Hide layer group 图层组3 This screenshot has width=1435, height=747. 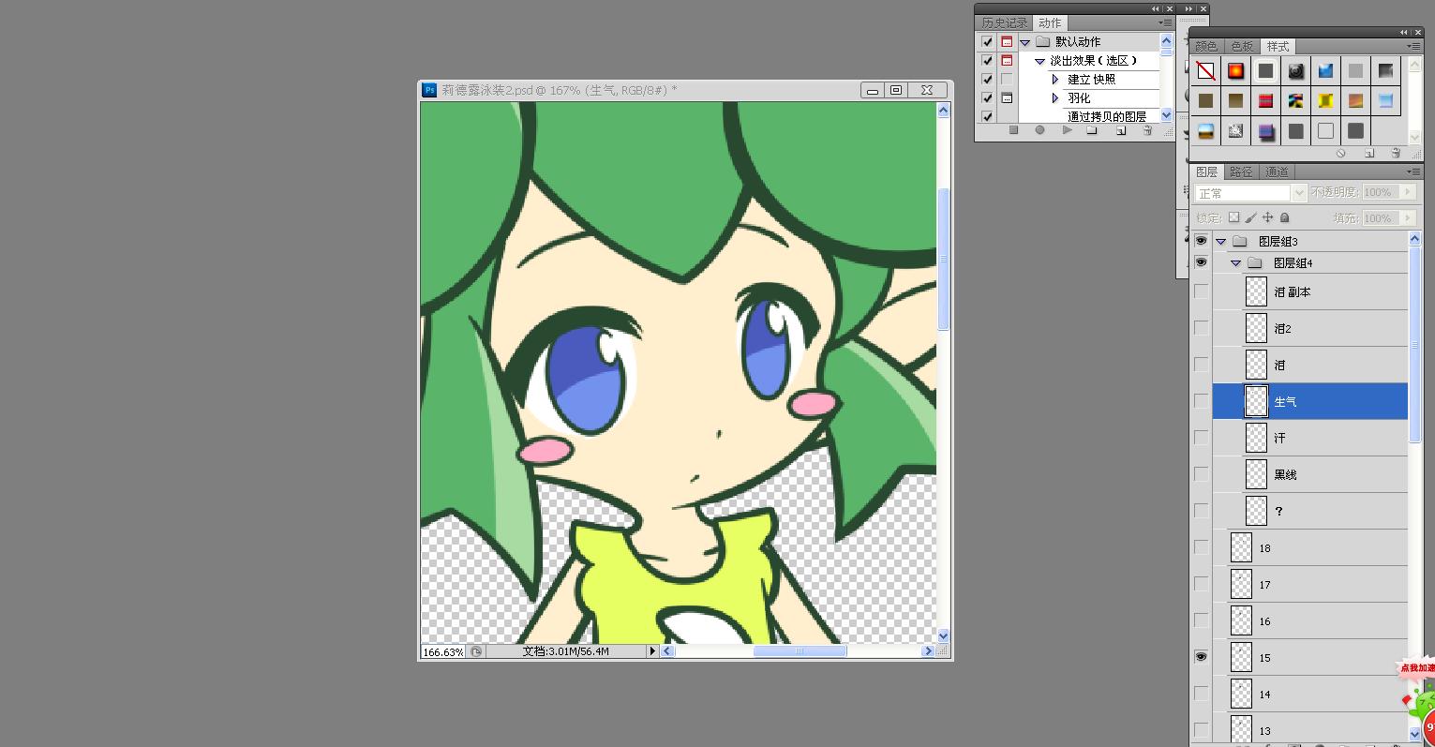coord(1201,241)
